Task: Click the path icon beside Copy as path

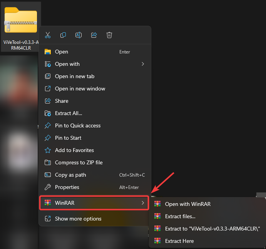Action: [48, 175]
